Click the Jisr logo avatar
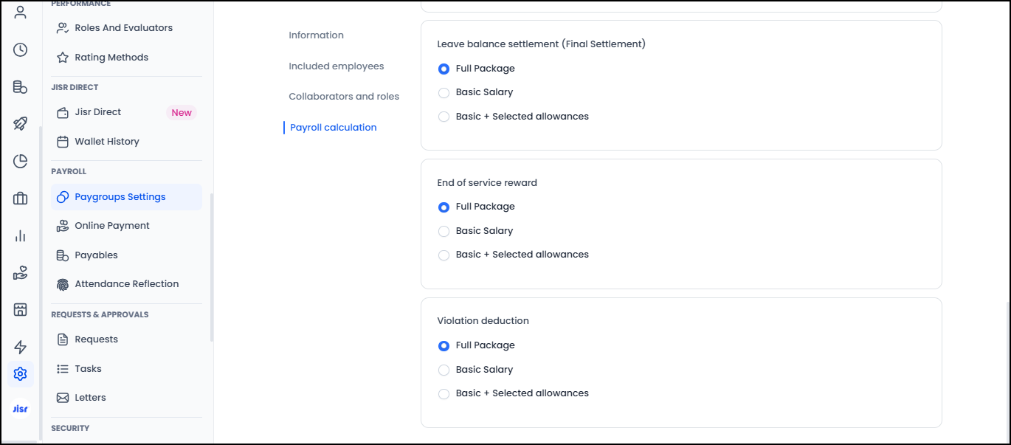The width and height of the screenshot is (1011, 445). [x=21, y=408]
